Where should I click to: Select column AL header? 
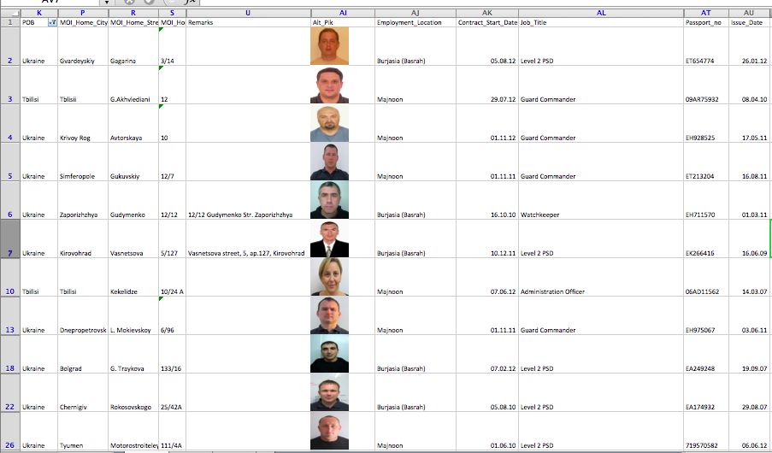pyautogui.click(x=601, y=13)
